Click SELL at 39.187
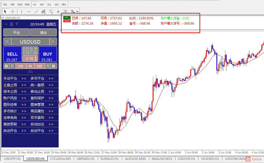The height and width of the screenshot is (163, 264). click(13, 54)
